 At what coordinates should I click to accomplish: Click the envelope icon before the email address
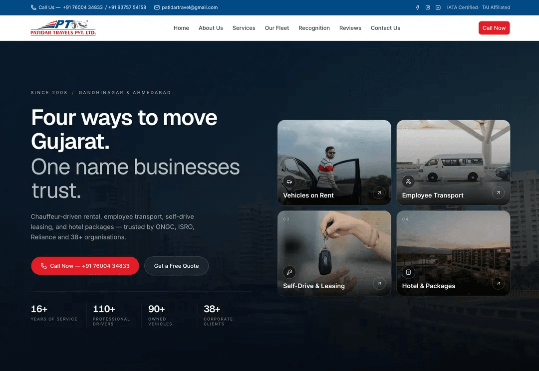coord(157,7)
